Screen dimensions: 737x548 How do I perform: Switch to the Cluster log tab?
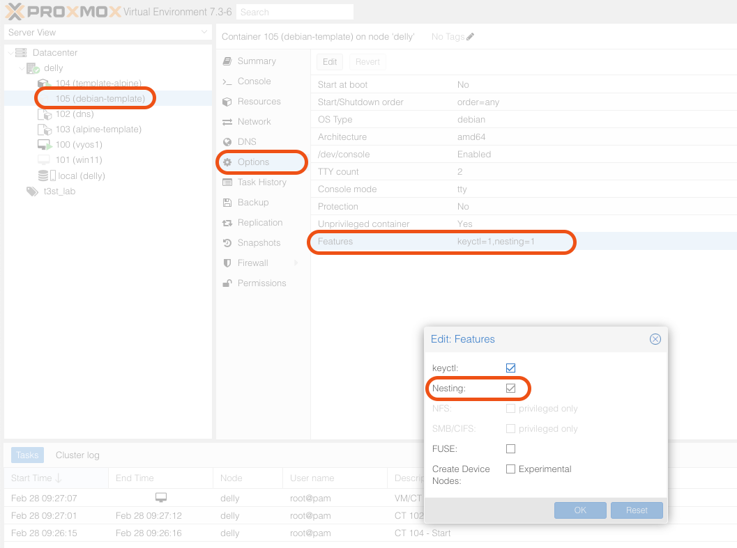click(x=77, y=455)
